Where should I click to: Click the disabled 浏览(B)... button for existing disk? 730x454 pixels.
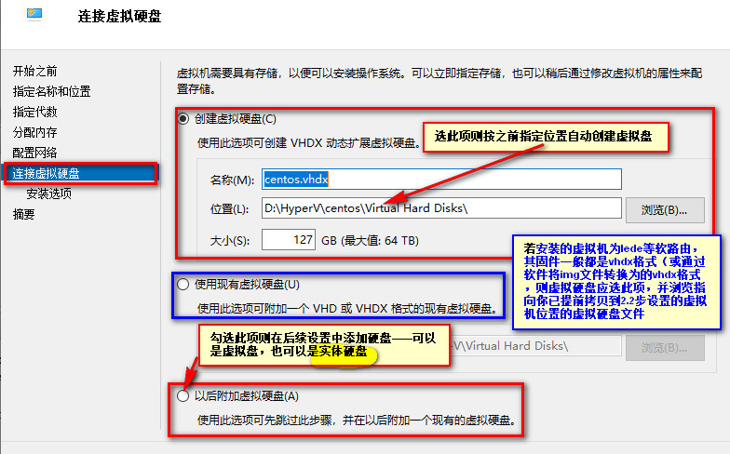coord(665,348)
